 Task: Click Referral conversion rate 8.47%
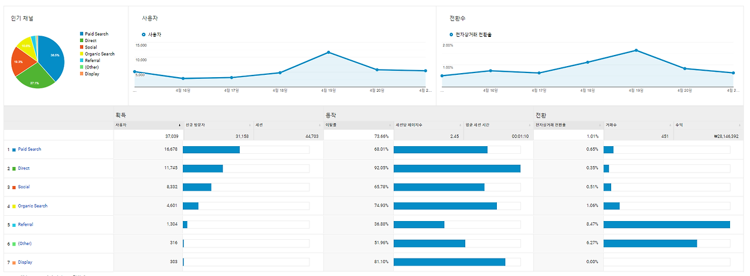tap(592, 225)
